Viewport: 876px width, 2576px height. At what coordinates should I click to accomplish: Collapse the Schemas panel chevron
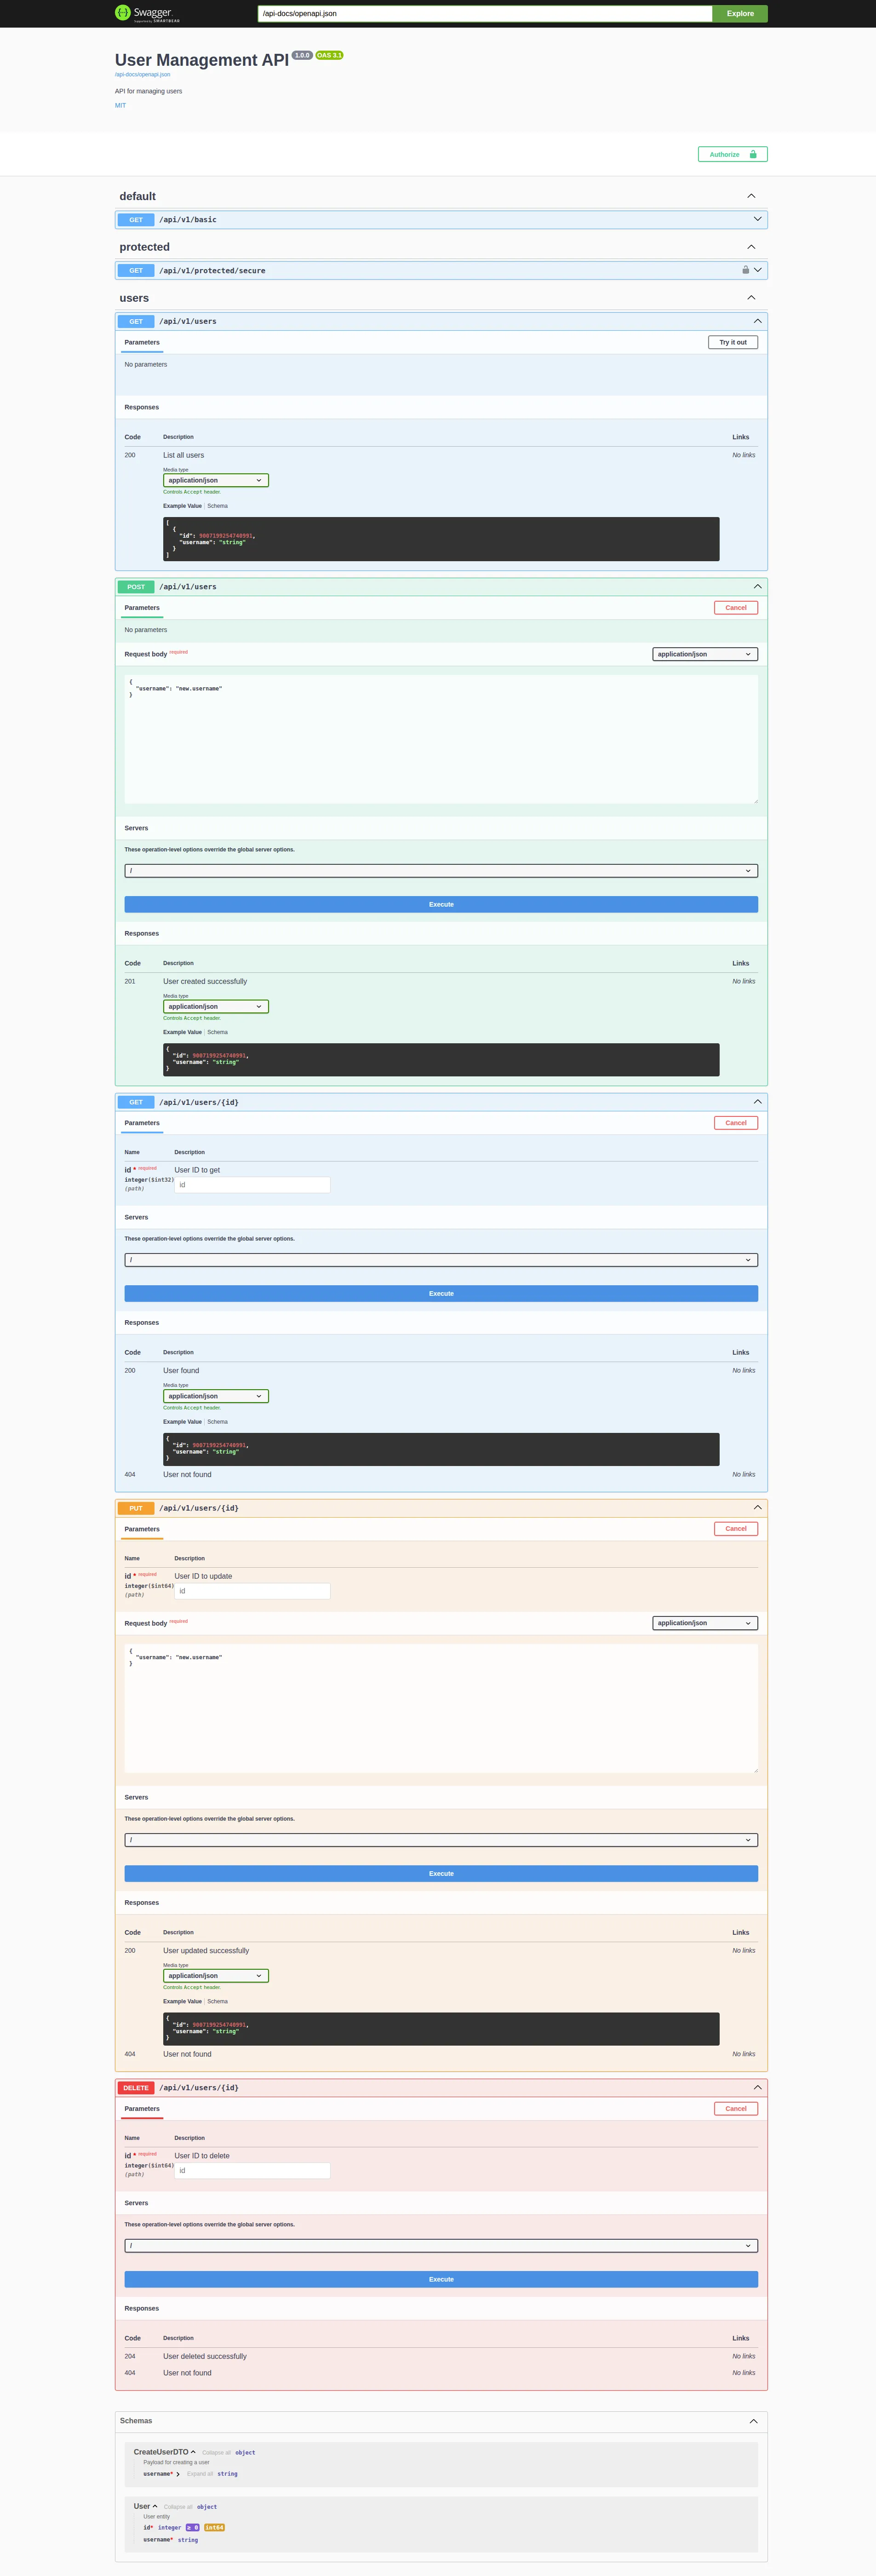pos(753,2420)
